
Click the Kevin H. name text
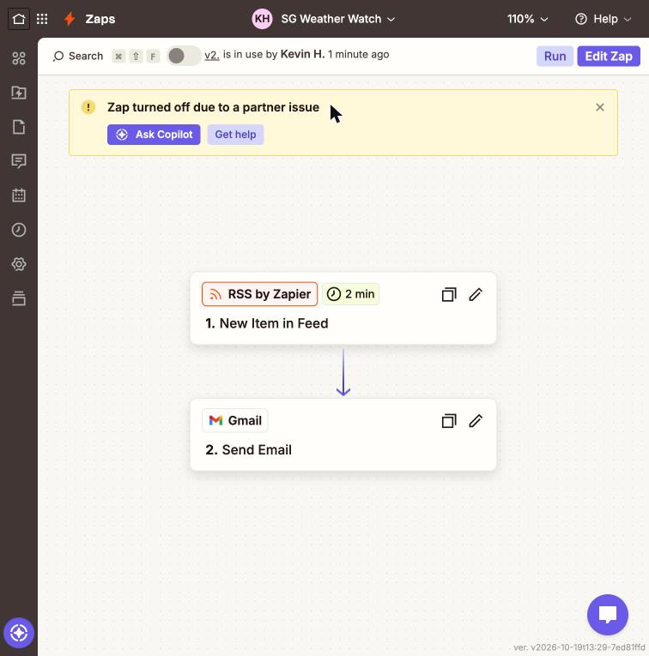(302, 54)
